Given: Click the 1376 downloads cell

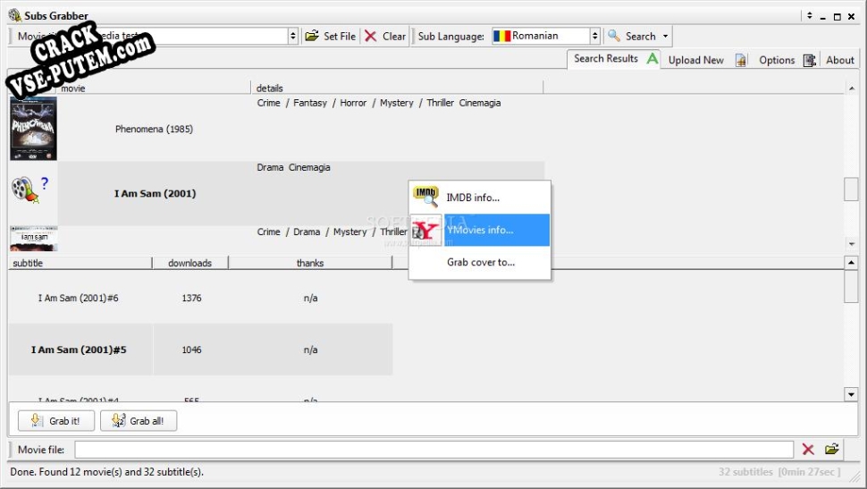Looking at the screenshot, I should pyautogui.click(x=191, y=298).
